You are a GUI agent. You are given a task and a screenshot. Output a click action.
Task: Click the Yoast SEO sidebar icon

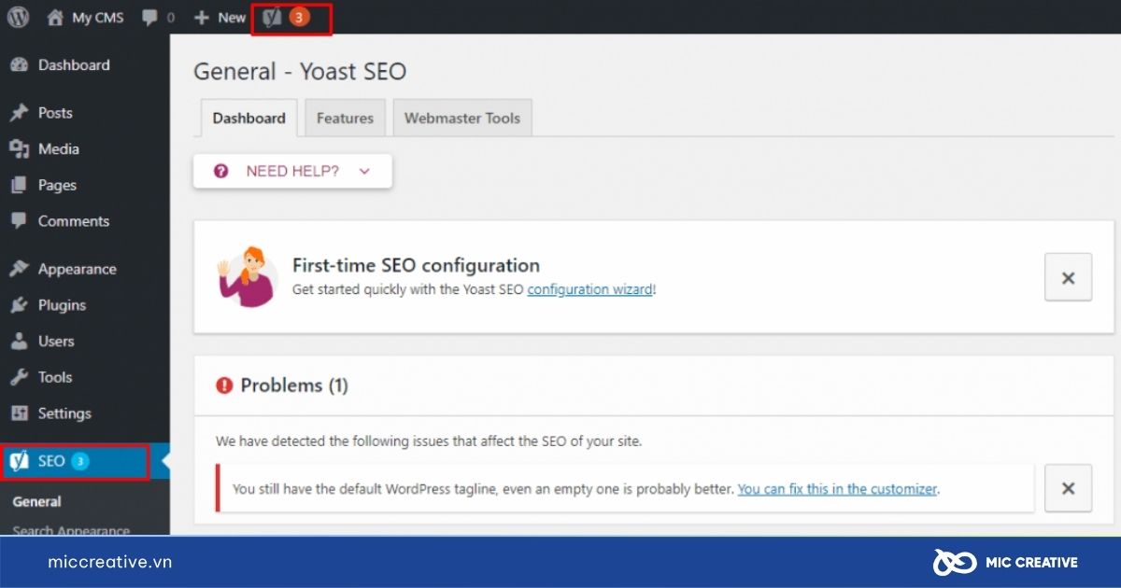pyautogui.click(x=19, y=461)
